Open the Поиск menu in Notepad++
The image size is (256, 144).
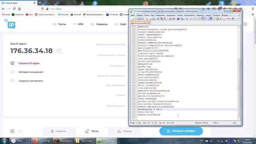[x=147, y=15]
